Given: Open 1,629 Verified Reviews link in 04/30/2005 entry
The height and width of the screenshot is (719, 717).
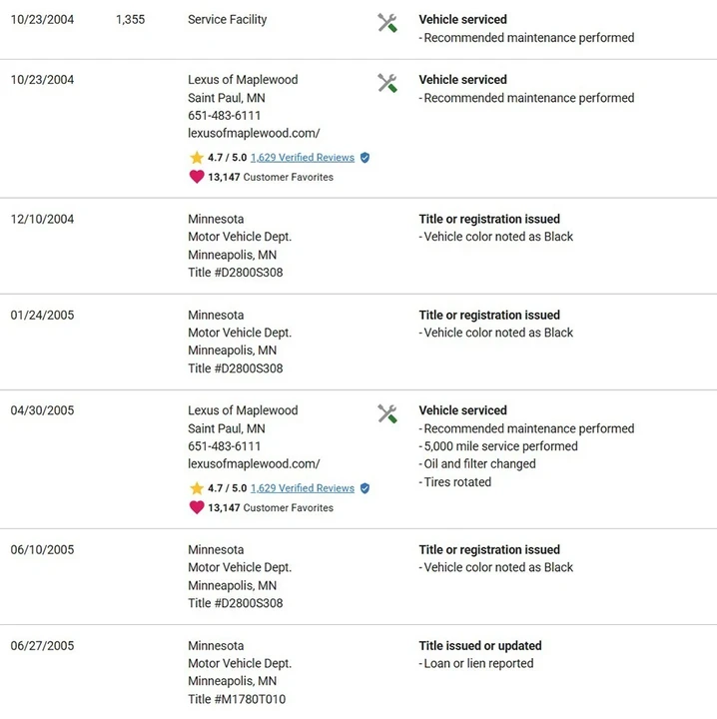Looking at the screenshot, I should pyautogui.click(x=303, y=488).
